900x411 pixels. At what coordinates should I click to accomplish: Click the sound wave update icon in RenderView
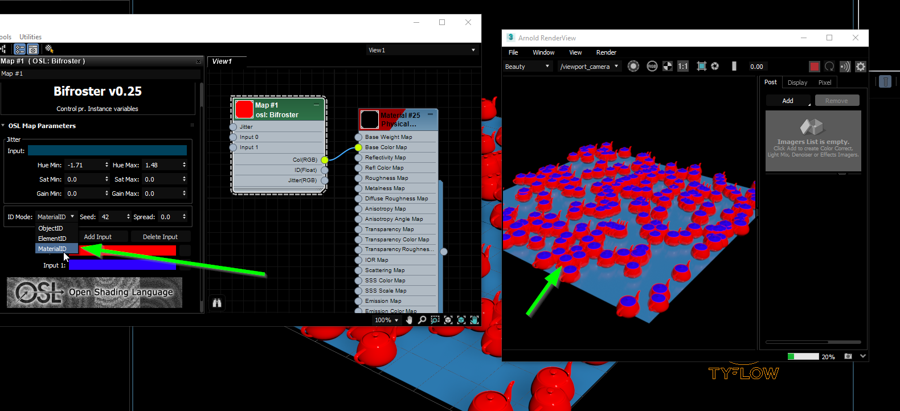[845, 67]
